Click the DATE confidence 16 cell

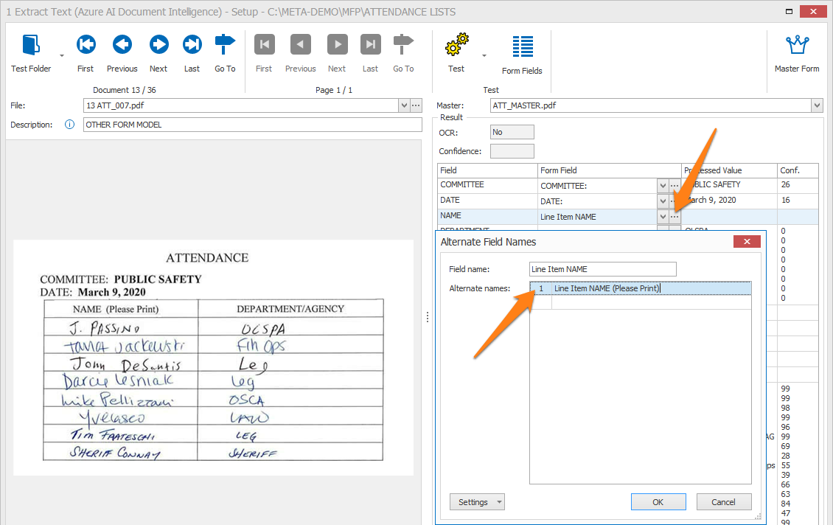pos(798,201)
